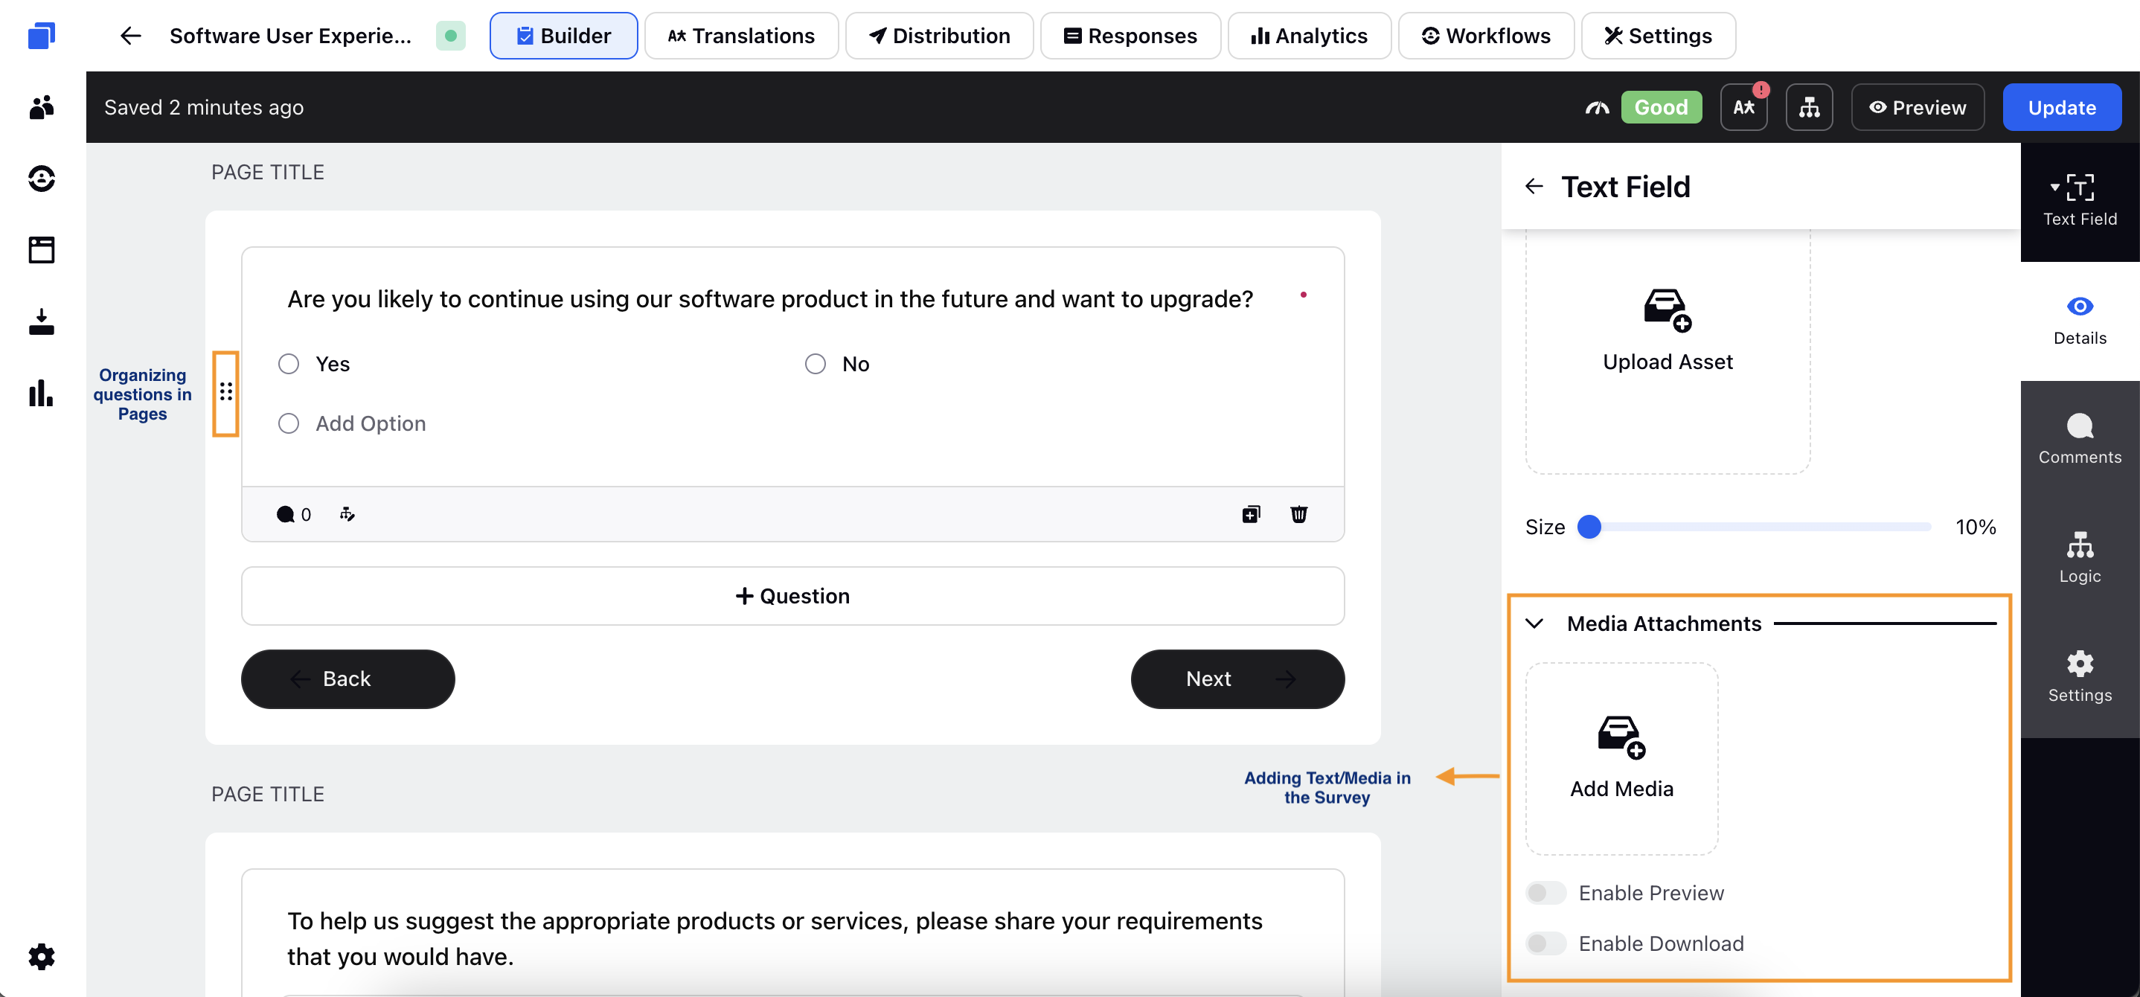
Task: Click the Add Media tray icon
Action: tap(1621, 737)
